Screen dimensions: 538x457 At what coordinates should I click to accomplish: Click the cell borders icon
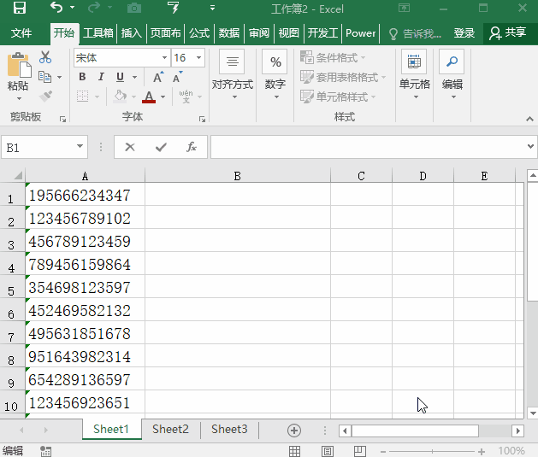coord(82,97)
